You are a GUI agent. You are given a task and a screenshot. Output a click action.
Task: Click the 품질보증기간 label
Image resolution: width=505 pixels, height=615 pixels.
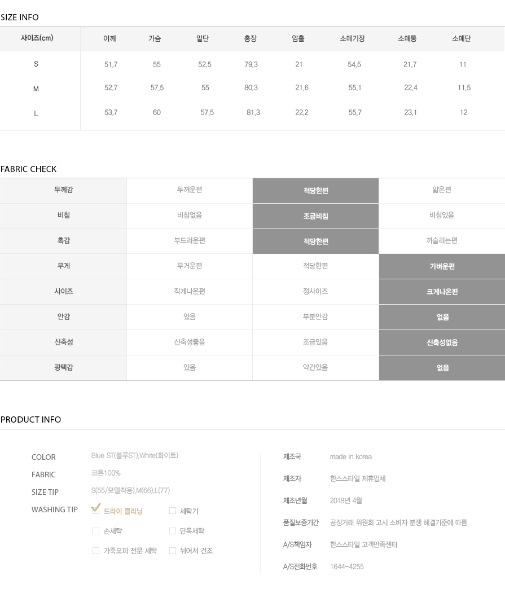pyautogui.click(x=301, y=522)
